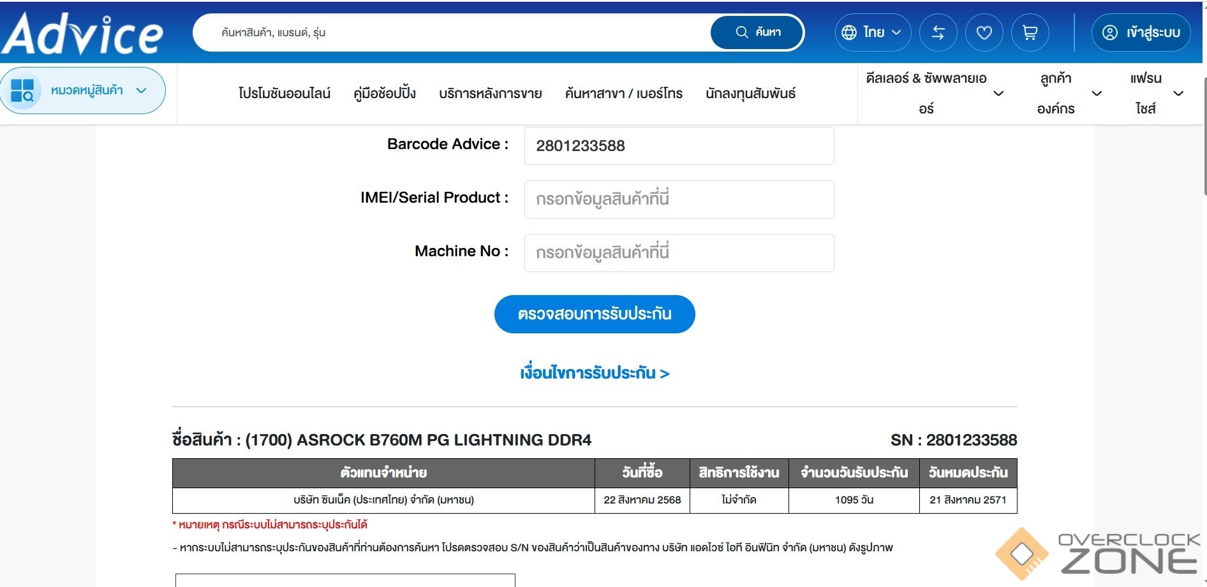Open the บริการหลังการขาย menu item
This screenshot has width=1207, height=587.
click(491, 93)
